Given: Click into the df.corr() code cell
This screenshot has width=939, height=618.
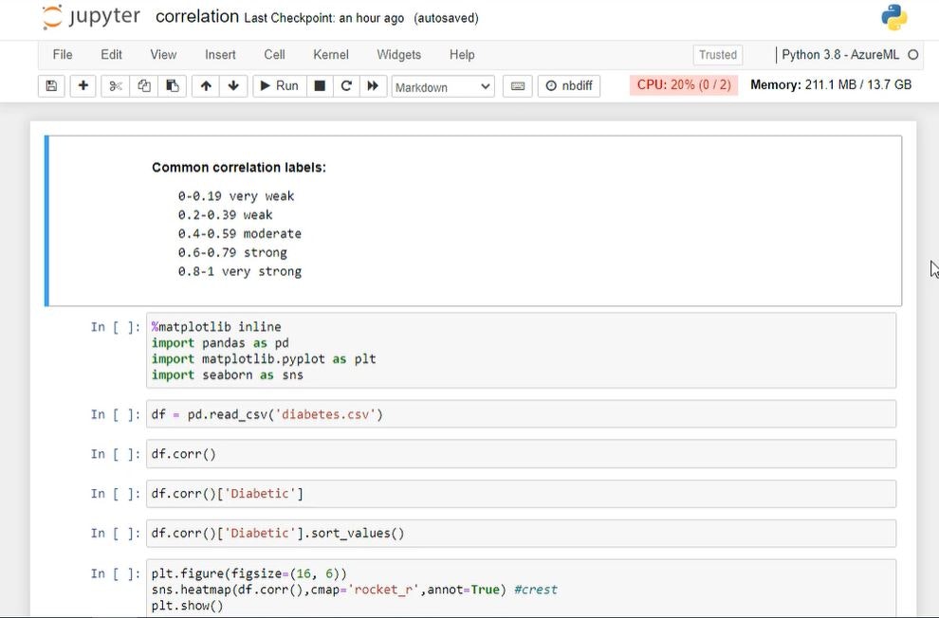Looking at the screenshot, I should point(520,454).
